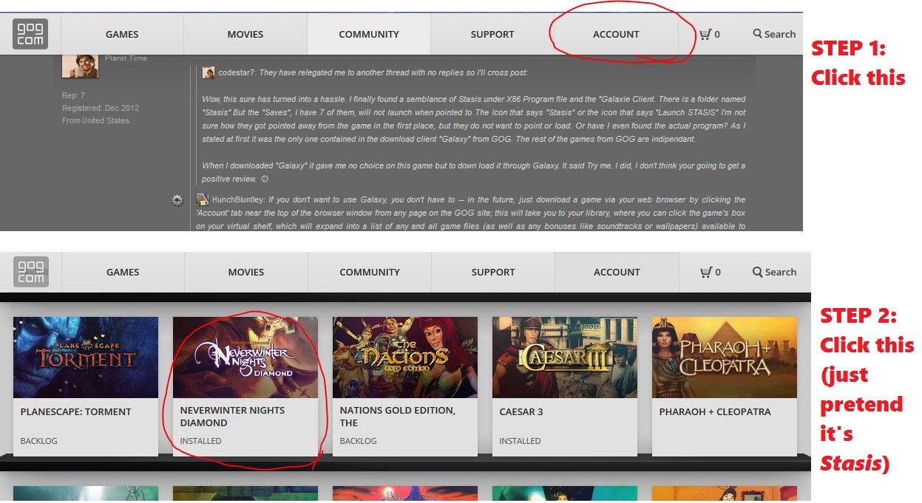
Task: Open the ACCOUNT menu on the forum page
Action: click(616, 34)
